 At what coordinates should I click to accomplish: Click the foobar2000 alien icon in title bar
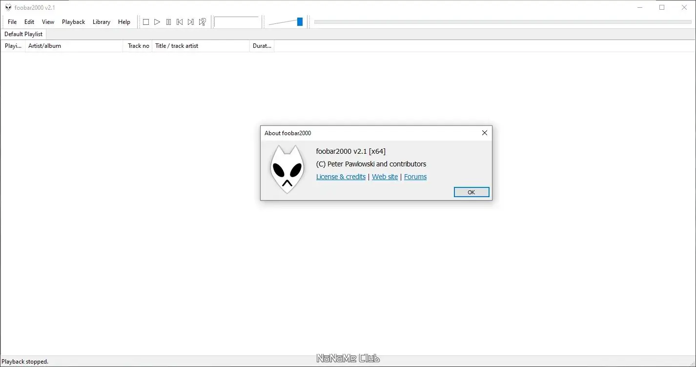point(8,7)
